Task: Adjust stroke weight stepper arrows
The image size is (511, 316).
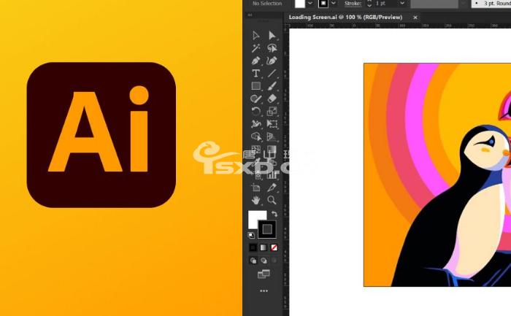Action: [x=369, y=4]
